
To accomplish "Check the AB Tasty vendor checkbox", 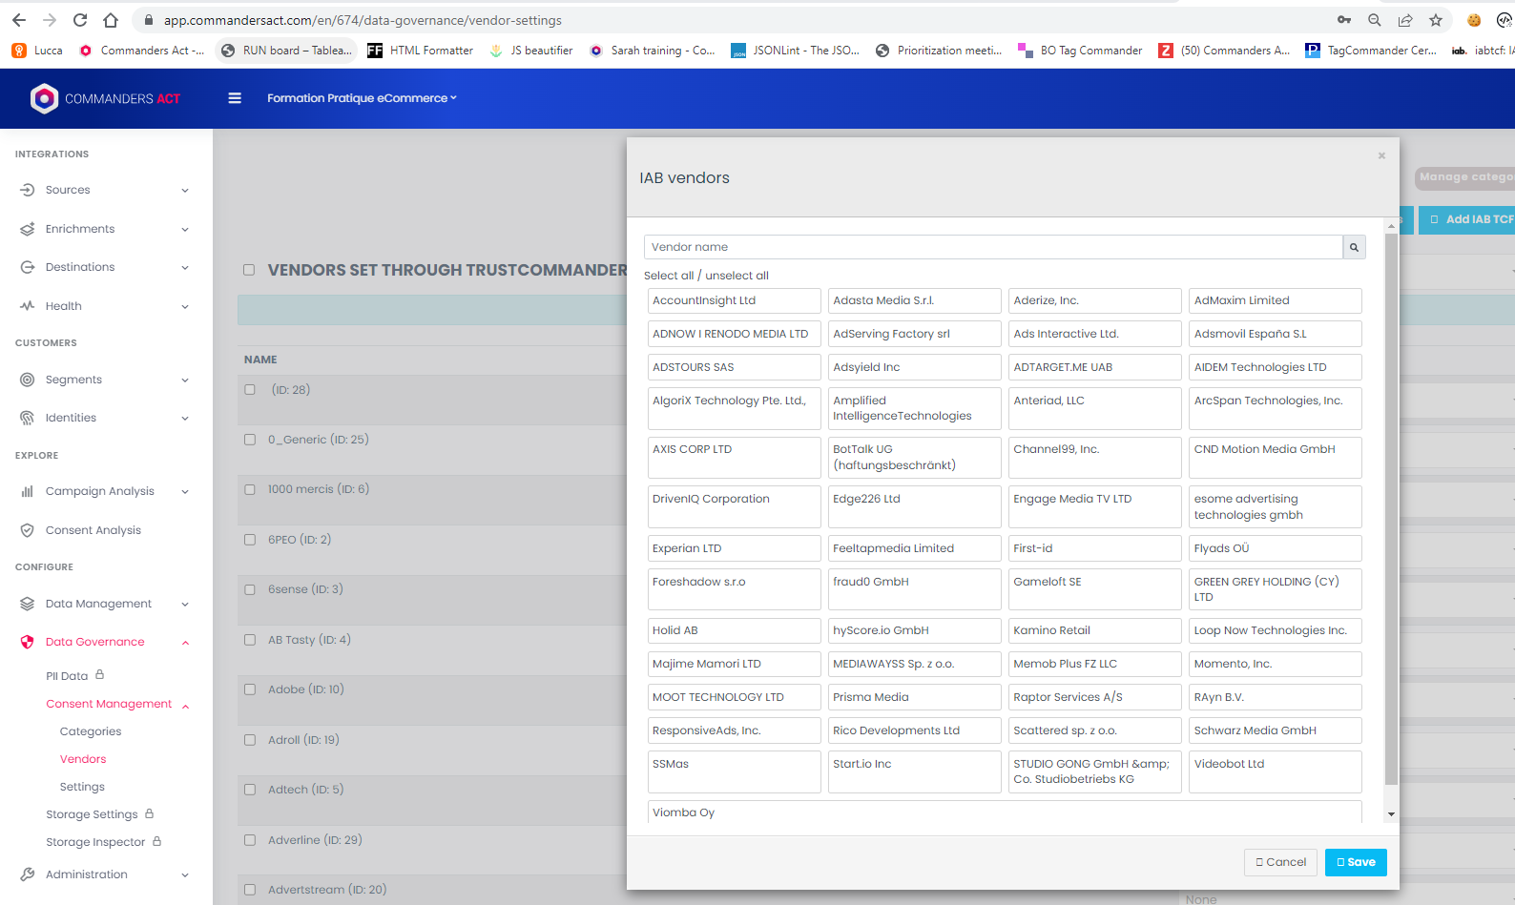I will click(x=250, y=640).
